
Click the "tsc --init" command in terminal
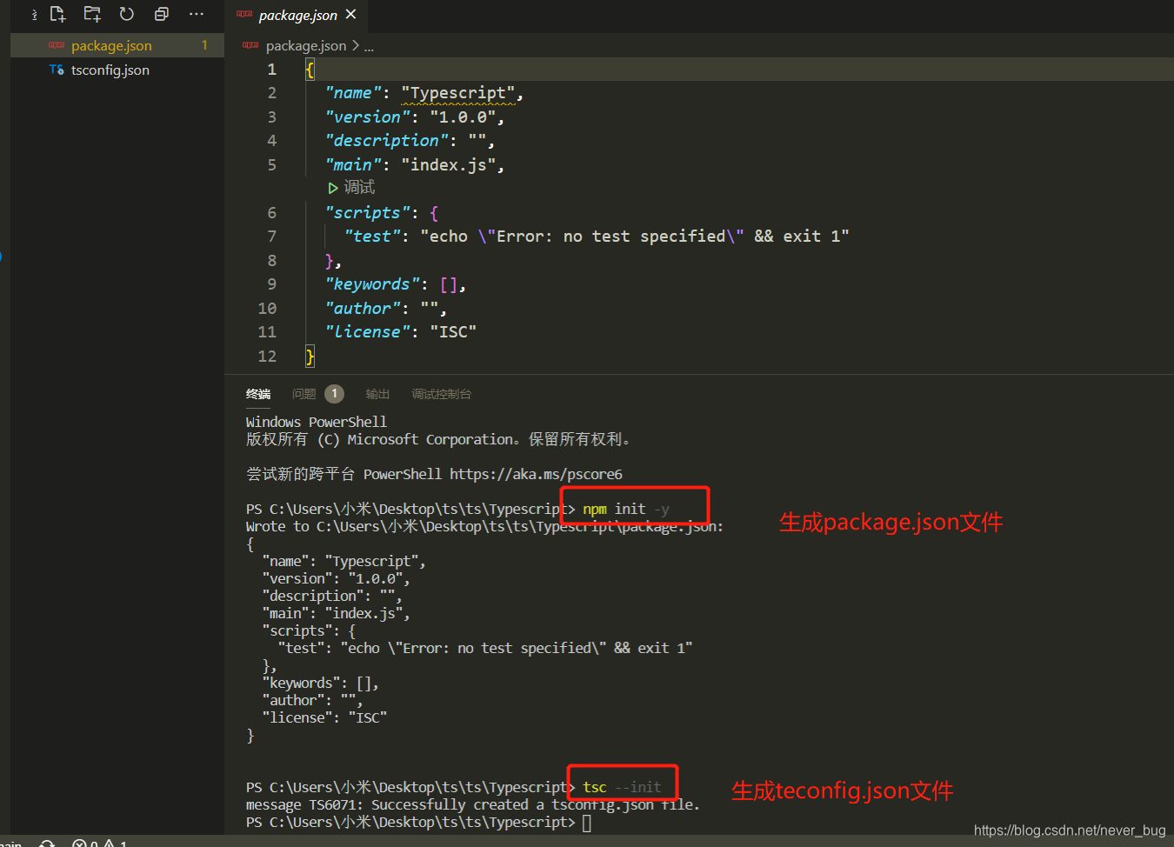tap(622, 788)
